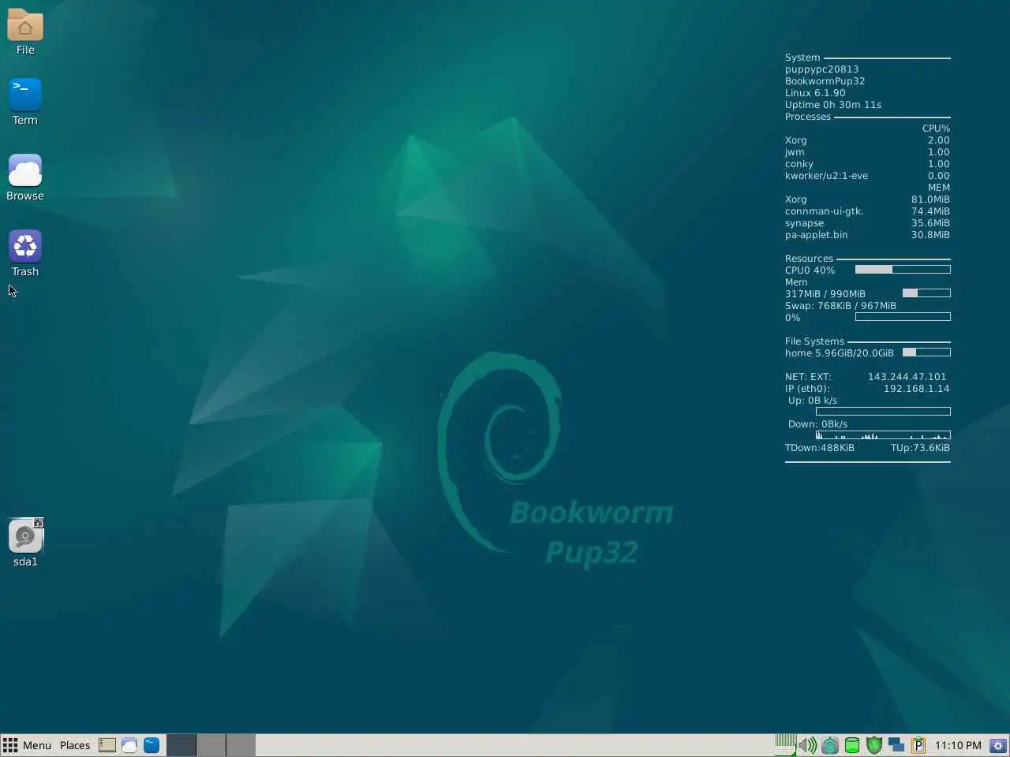The height and width of the screenshot is (757, 1010).
Task: Launch the blue terminal icon in taskbar
Action: [x=151, y=745]
